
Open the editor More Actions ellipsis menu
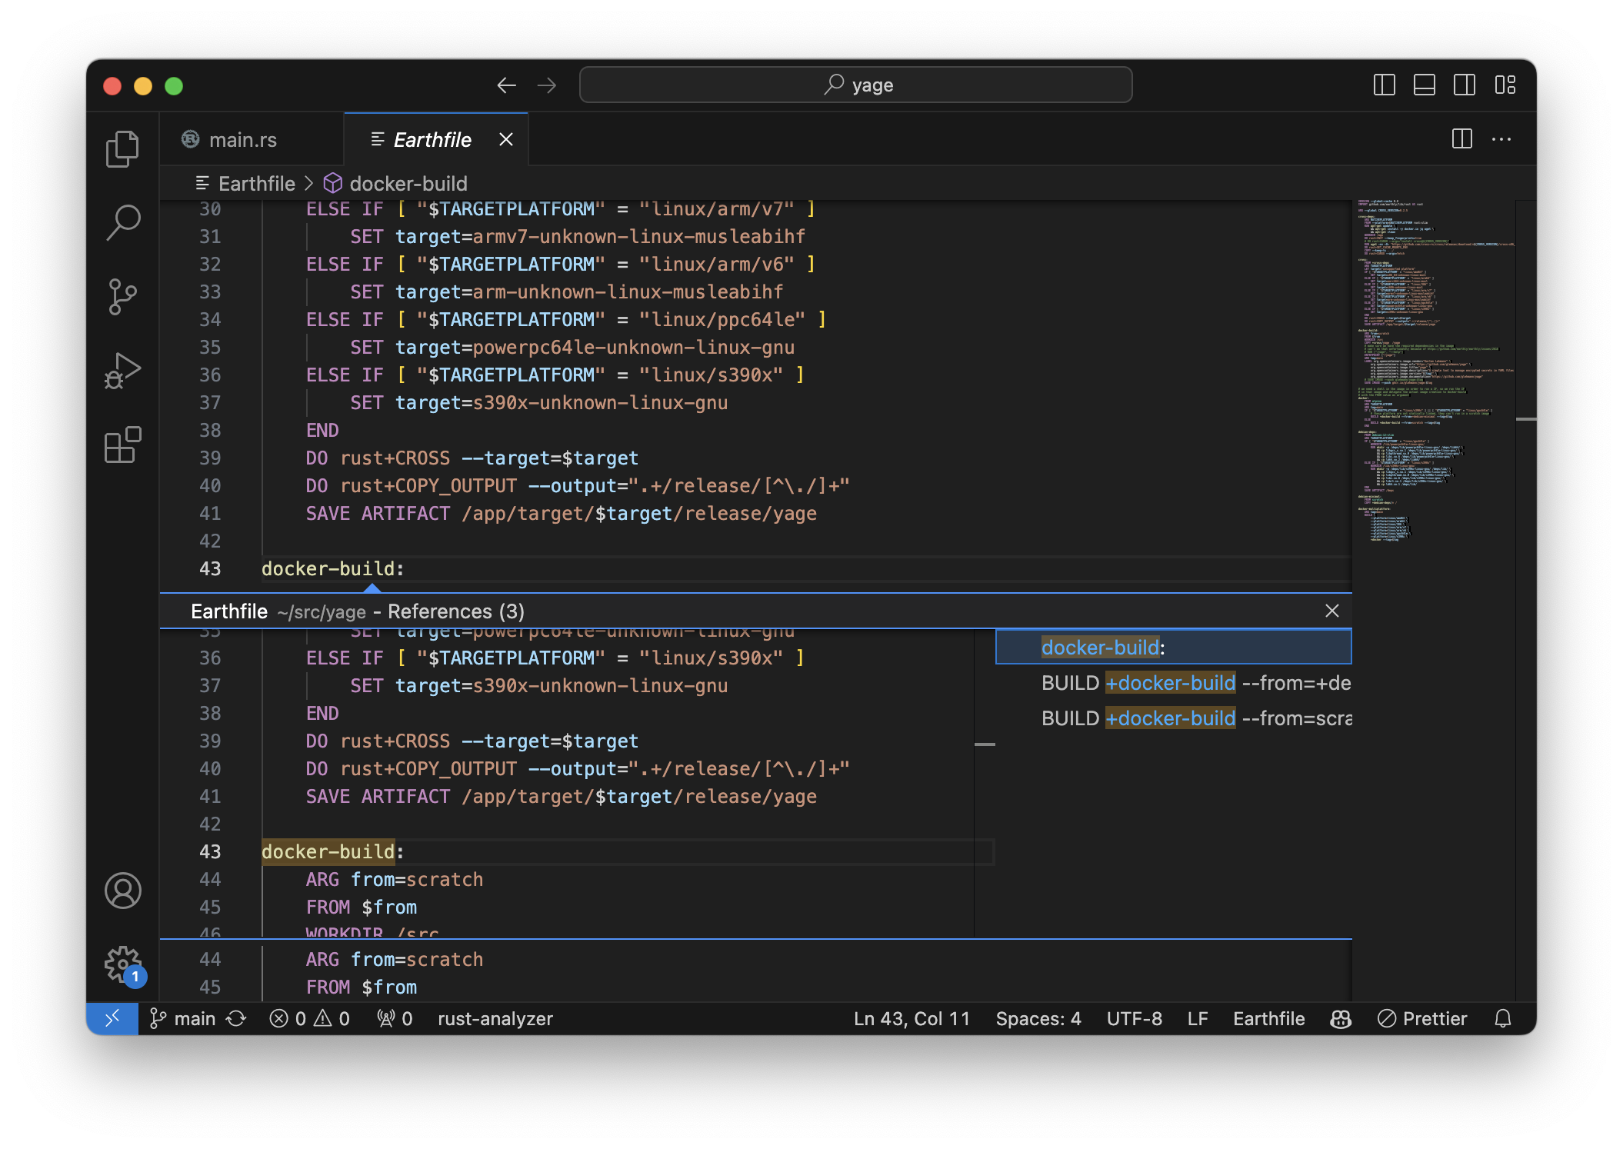click(x=1501, y=139)
